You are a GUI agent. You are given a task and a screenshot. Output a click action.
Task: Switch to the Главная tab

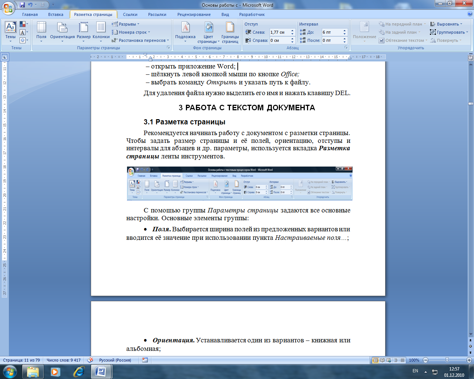click(x=30, y=14)
